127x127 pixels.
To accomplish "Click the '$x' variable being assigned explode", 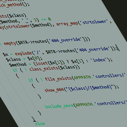I will pos(6,54).
